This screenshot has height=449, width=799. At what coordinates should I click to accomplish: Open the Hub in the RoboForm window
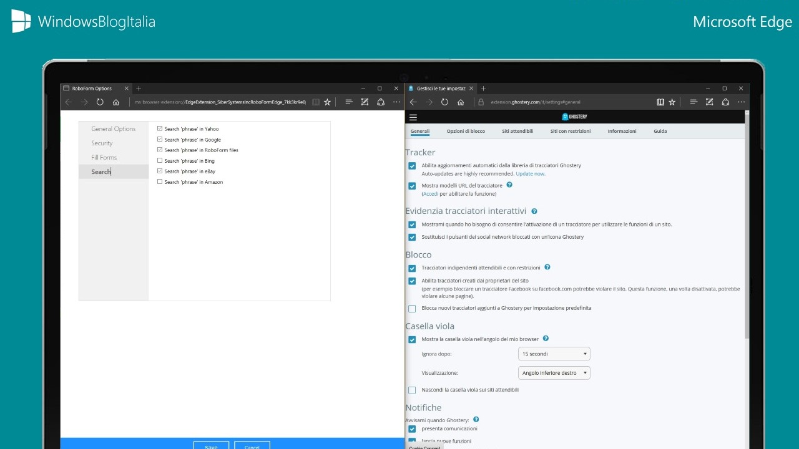coord(349,102)
